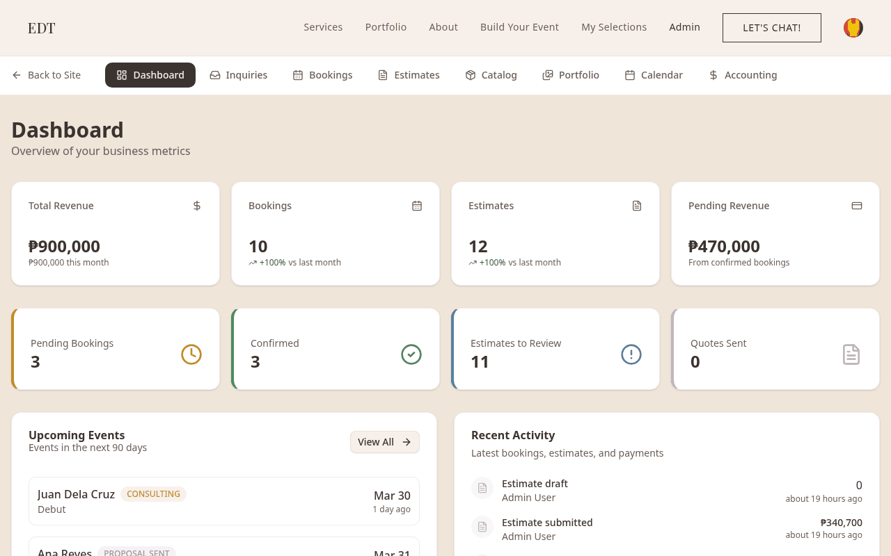Click the calendar icon on Bookings card

pyautogui.click(x=417, y=206)
